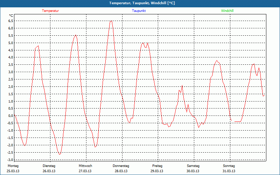Click the date 31.03.13
Image resolution: width=280 pixels, height=175 pixels.
pyautogui.click(x=229, y=171)
